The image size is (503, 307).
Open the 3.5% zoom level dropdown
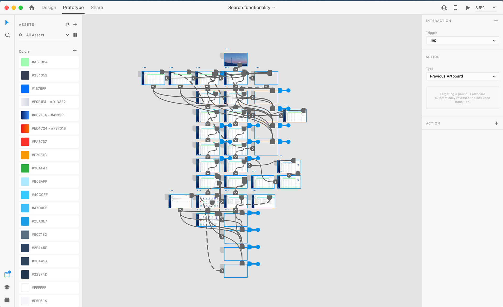[x=494, y=8]
